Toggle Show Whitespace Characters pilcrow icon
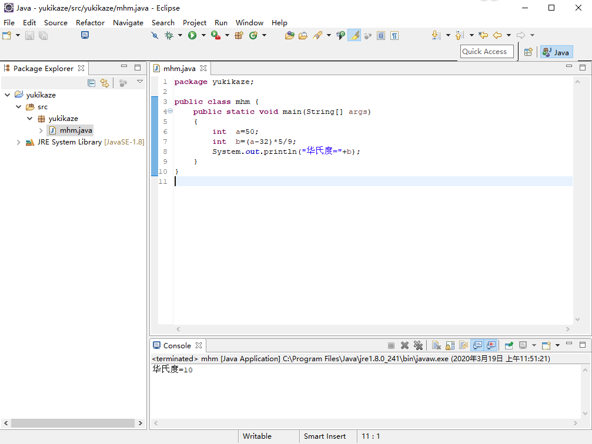Viewport: 592px width, 444px height. [x=394, y=35]
